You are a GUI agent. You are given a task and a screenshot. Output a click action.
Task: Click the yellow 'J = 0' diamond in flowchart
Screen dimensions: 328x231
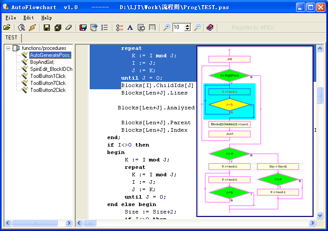pyautogui.click(x=230, y=105)
